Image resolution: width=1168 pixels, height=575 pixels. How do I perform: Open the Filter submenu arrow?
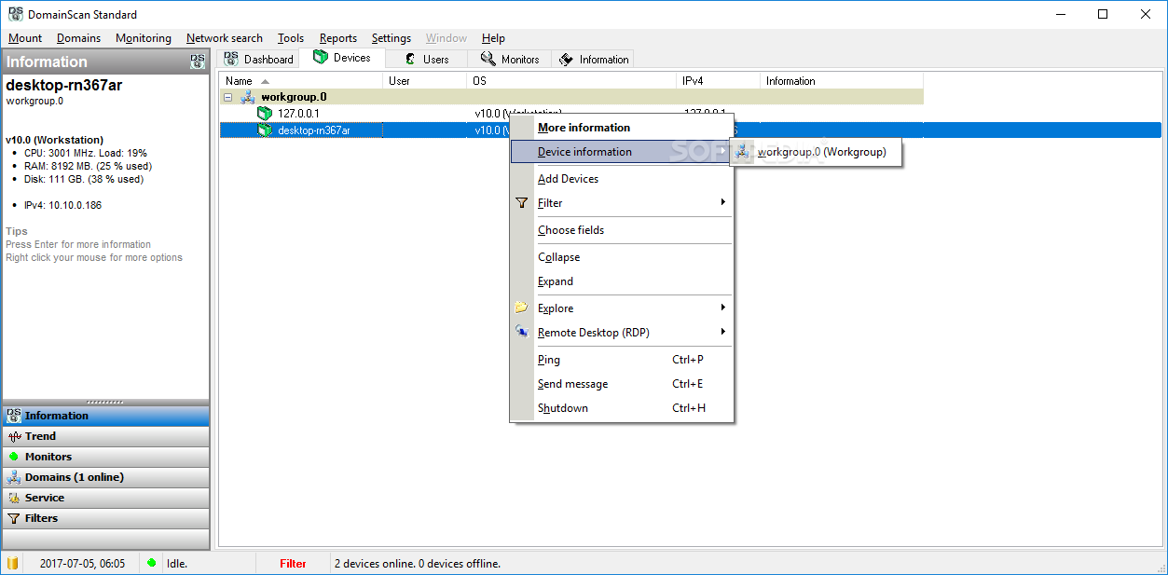click(x=722, y=202)
